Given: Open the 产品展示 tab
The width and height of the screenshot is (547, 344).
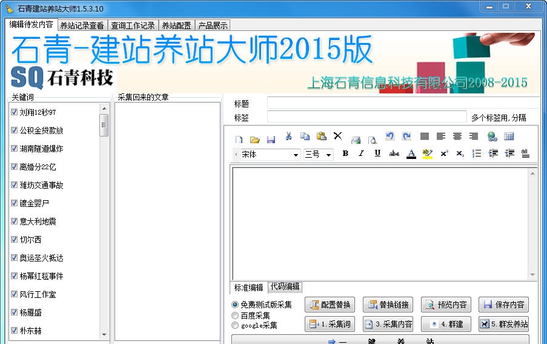Looking at the screenshot, I should click(213, 25).
